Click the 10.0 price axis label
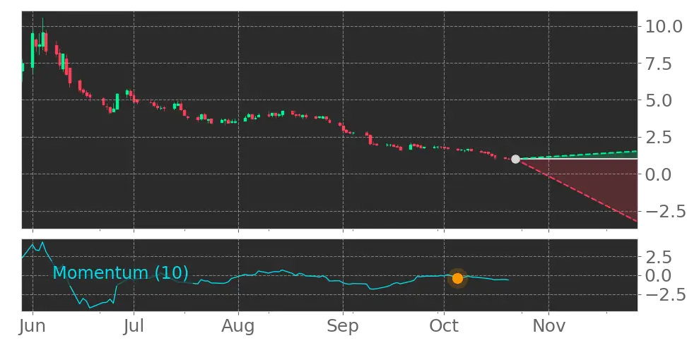 [663, 26]
